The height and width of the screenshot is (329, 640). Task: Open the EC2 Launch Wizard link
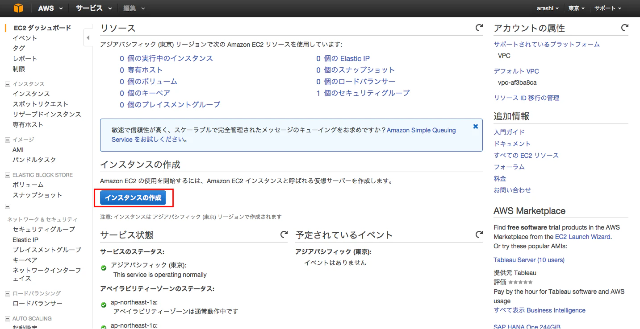pyautogui.click(x=582, y=237)
